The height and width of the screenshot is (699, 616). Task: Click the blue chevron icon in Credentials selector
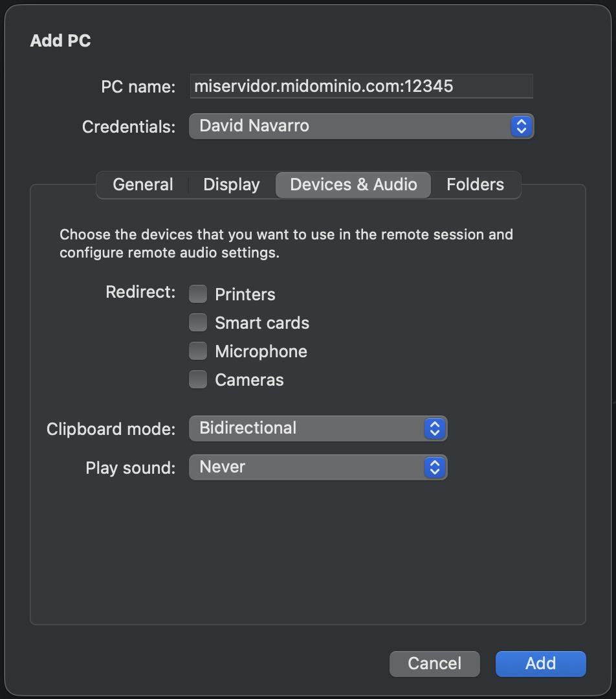521,126
